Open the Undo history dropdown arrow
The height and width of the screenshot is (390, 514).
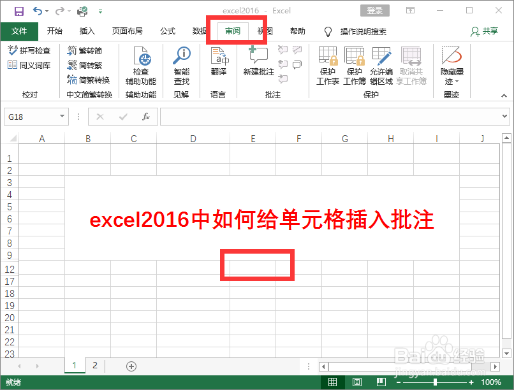click(47, 11)
